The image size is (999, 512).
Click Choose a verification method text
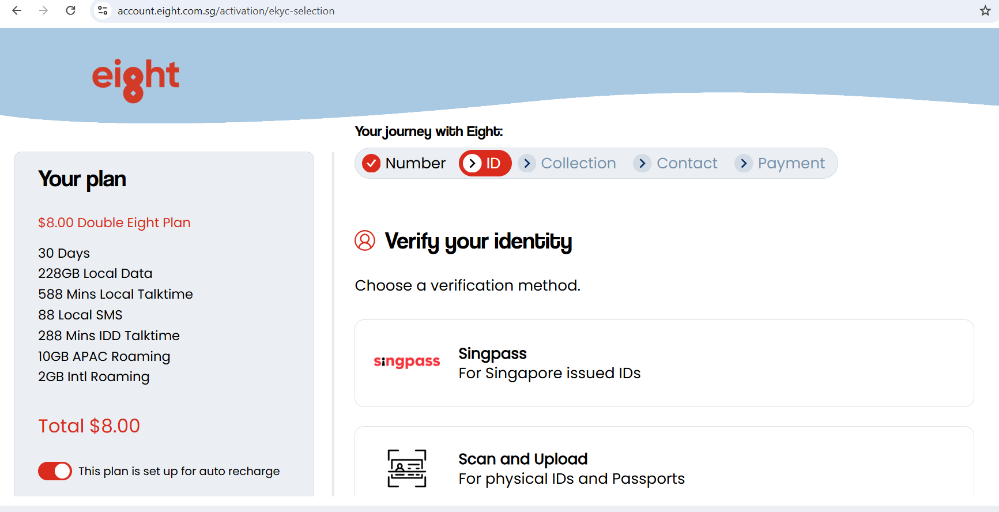(468, 285)
